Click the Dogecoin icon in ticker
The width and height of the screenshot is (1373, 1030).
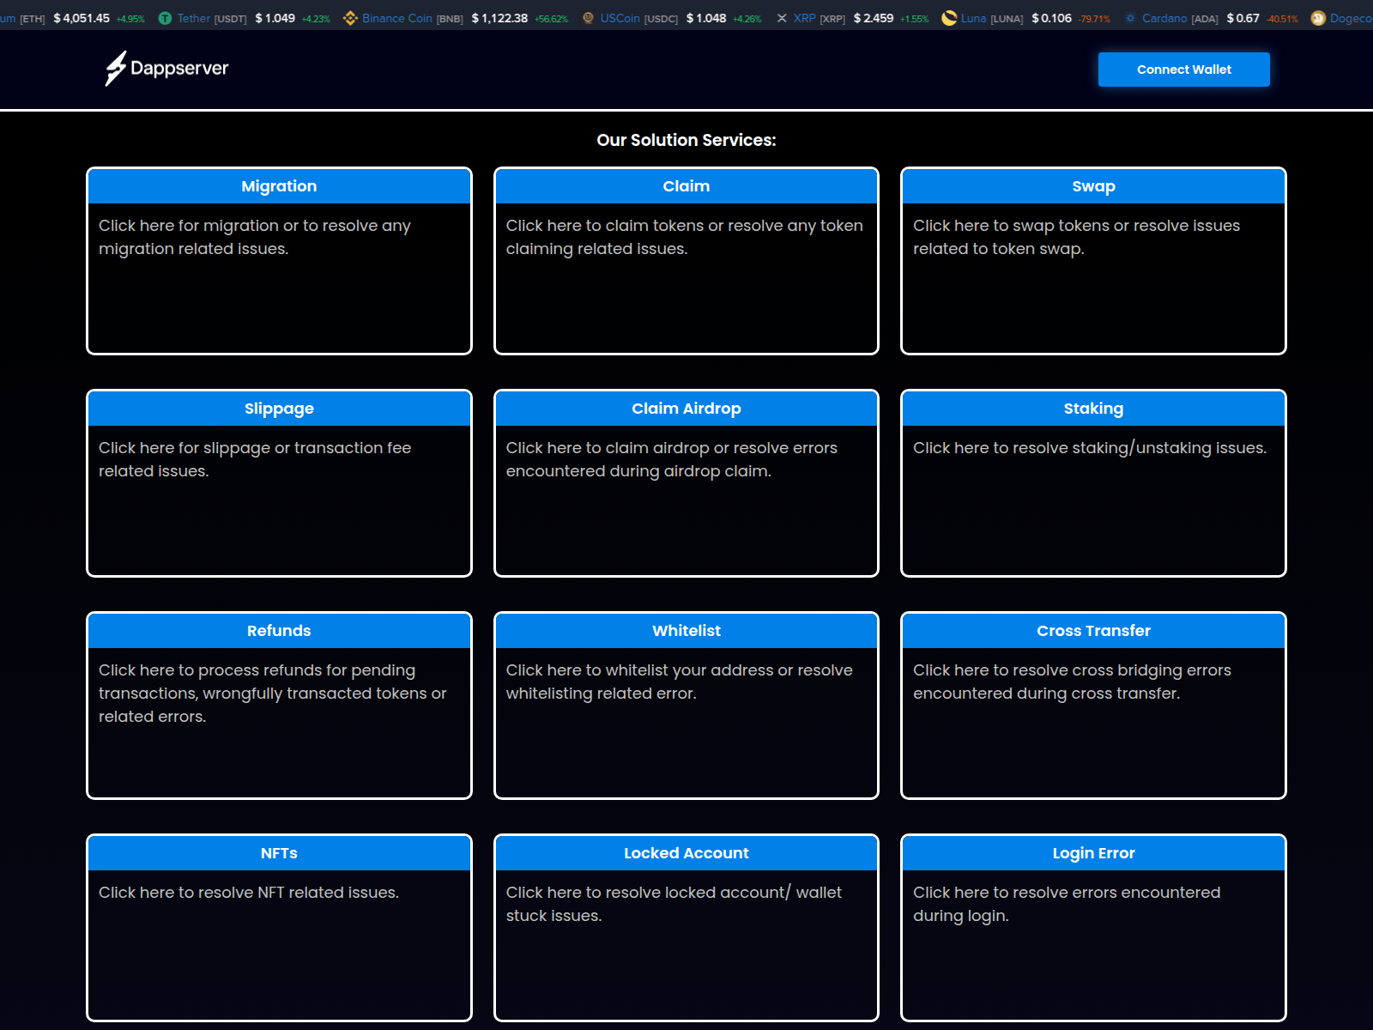[1318, 18]
